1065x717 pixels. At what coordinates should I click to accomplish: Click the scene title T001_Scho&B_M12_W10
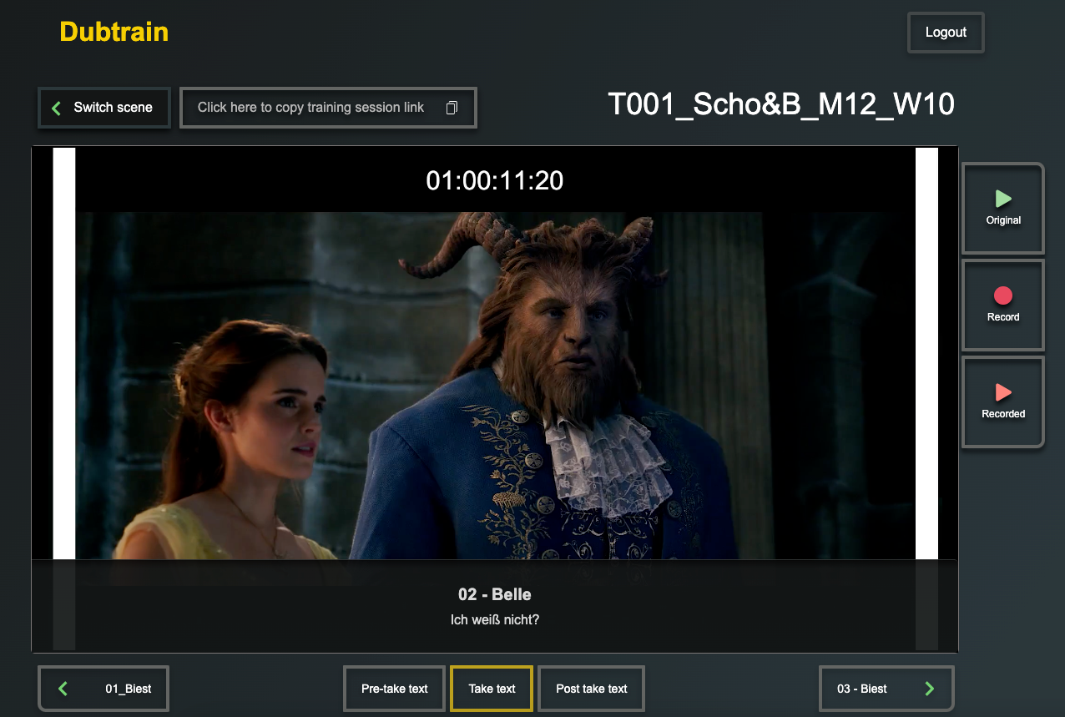[x=781, y=104]
